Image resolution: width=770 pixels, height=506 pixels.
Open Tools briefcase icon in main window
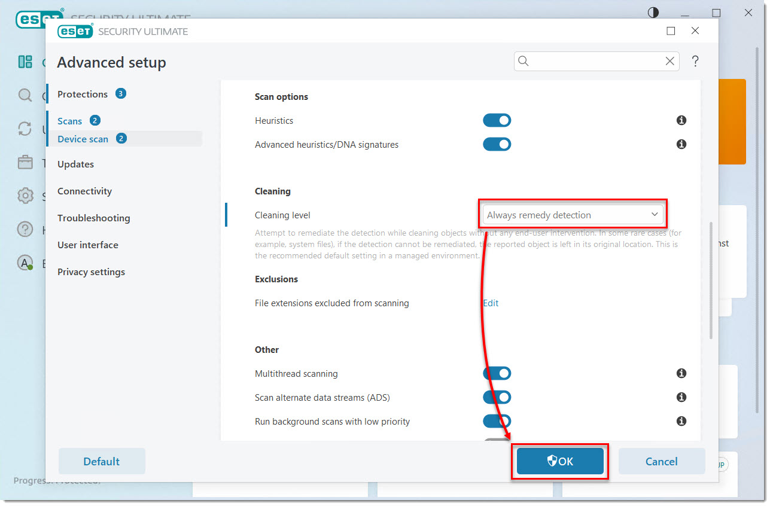pos(25,162)
